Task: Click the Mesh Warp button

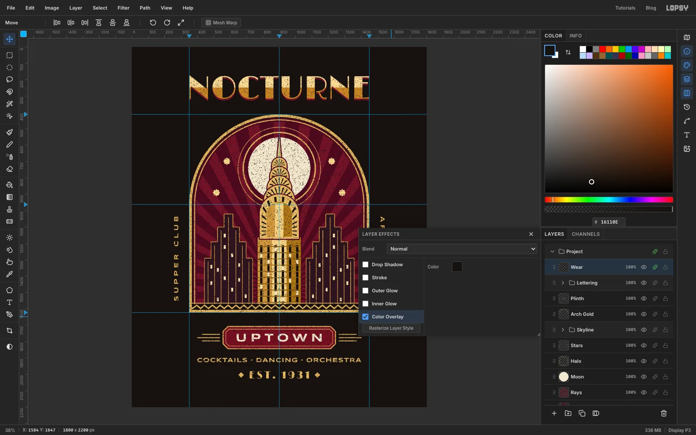Action: click(221, 23)
